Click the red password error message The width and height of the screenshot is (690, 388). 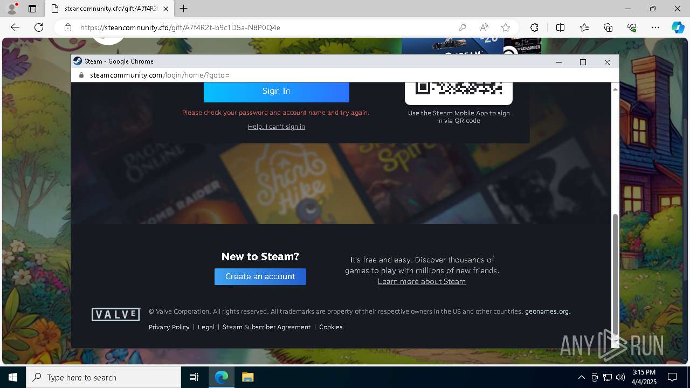pos(275,113)
